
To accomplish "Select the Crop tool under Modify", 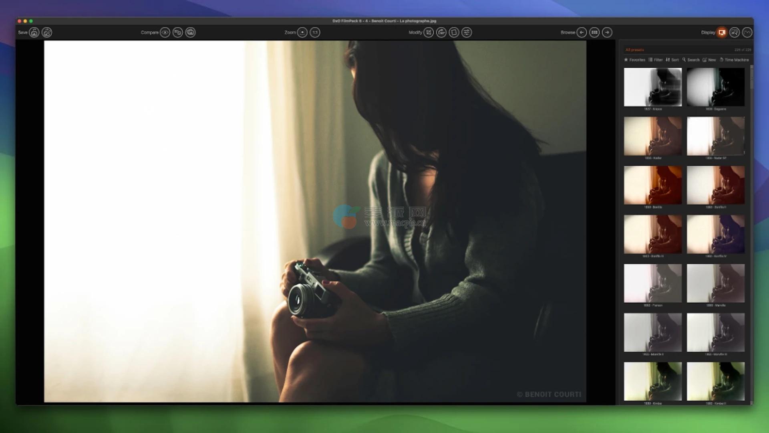I will click(x=429, y=32).
